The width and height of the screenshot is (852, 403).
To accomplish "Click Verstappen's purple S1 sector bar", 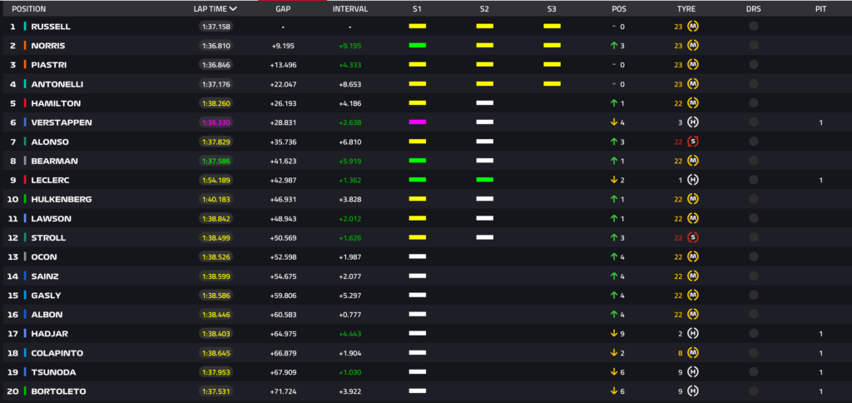I will pos(417,122).
